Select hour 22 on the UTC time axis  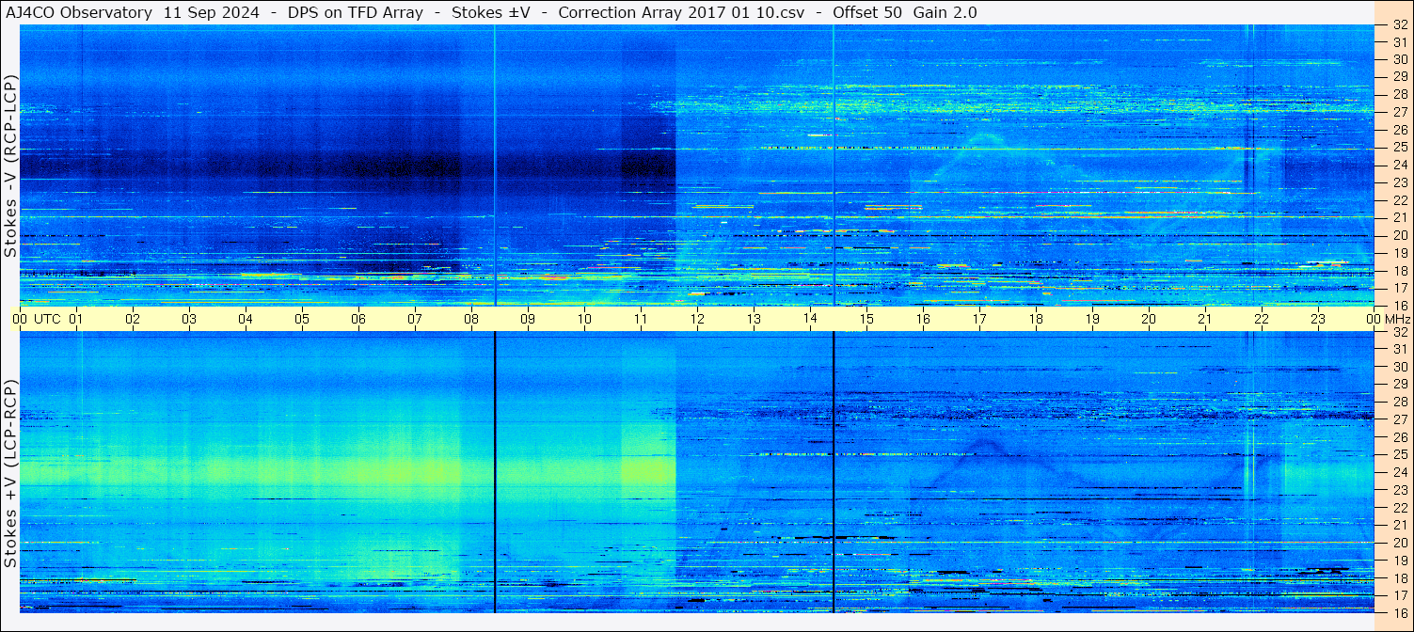[x=1262, y=319]
